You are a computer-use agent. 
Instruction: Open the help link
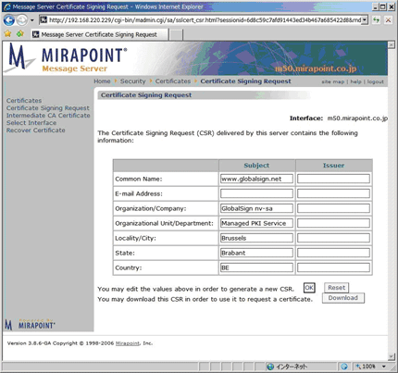[355, 81]
